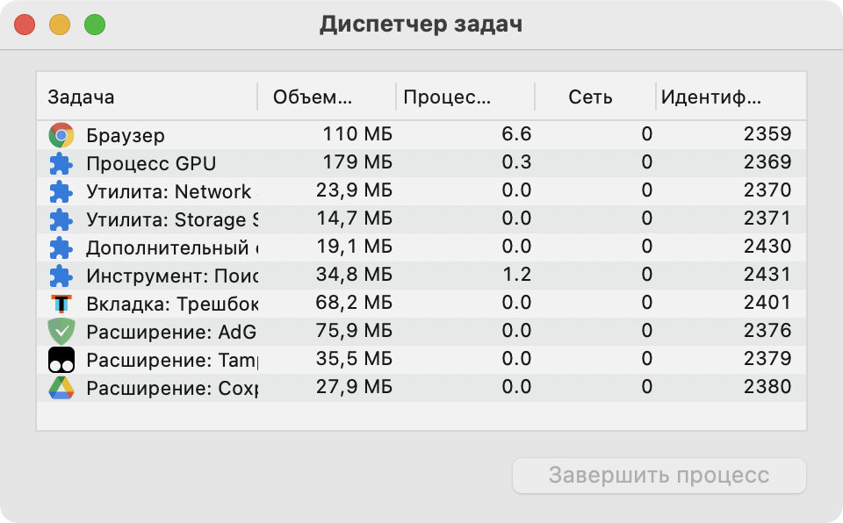Image resolution: width=843 pixels, height=523 pixels.
Task: Click puzzle icon beside Утилита: Storage
Action: click(61, 219)
